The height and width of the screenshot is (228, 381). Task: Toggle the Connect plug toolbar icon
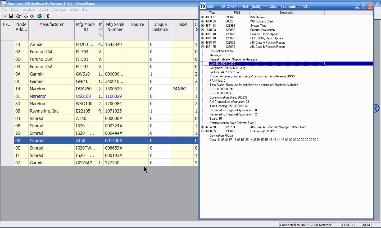tap(26, 16)
